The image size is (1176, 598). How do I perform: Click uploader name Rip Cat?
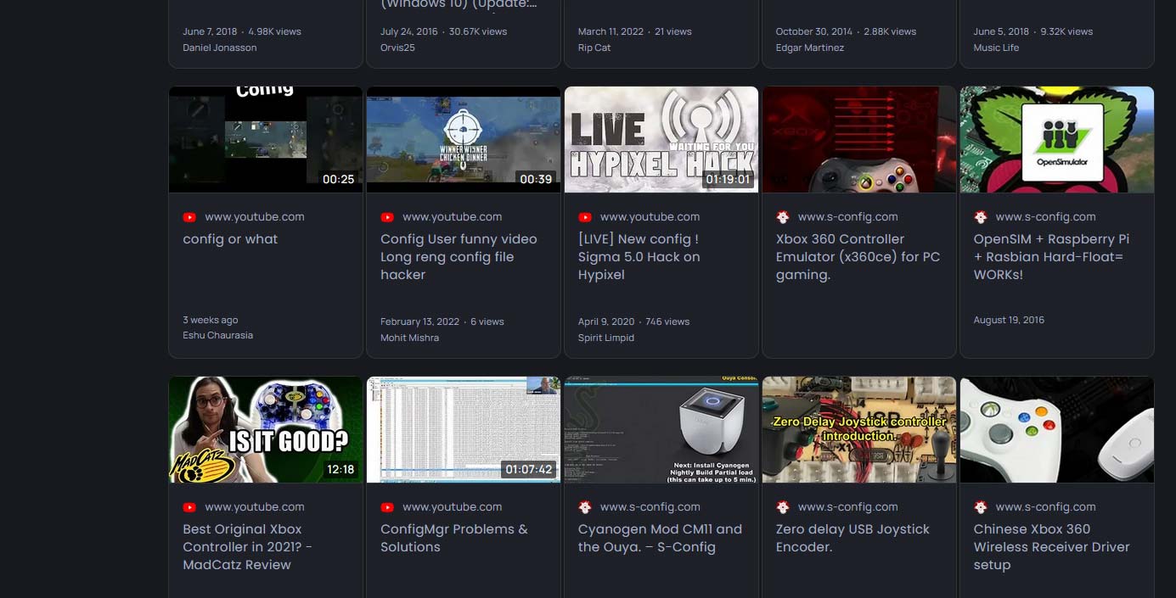[x=594, y=48]
